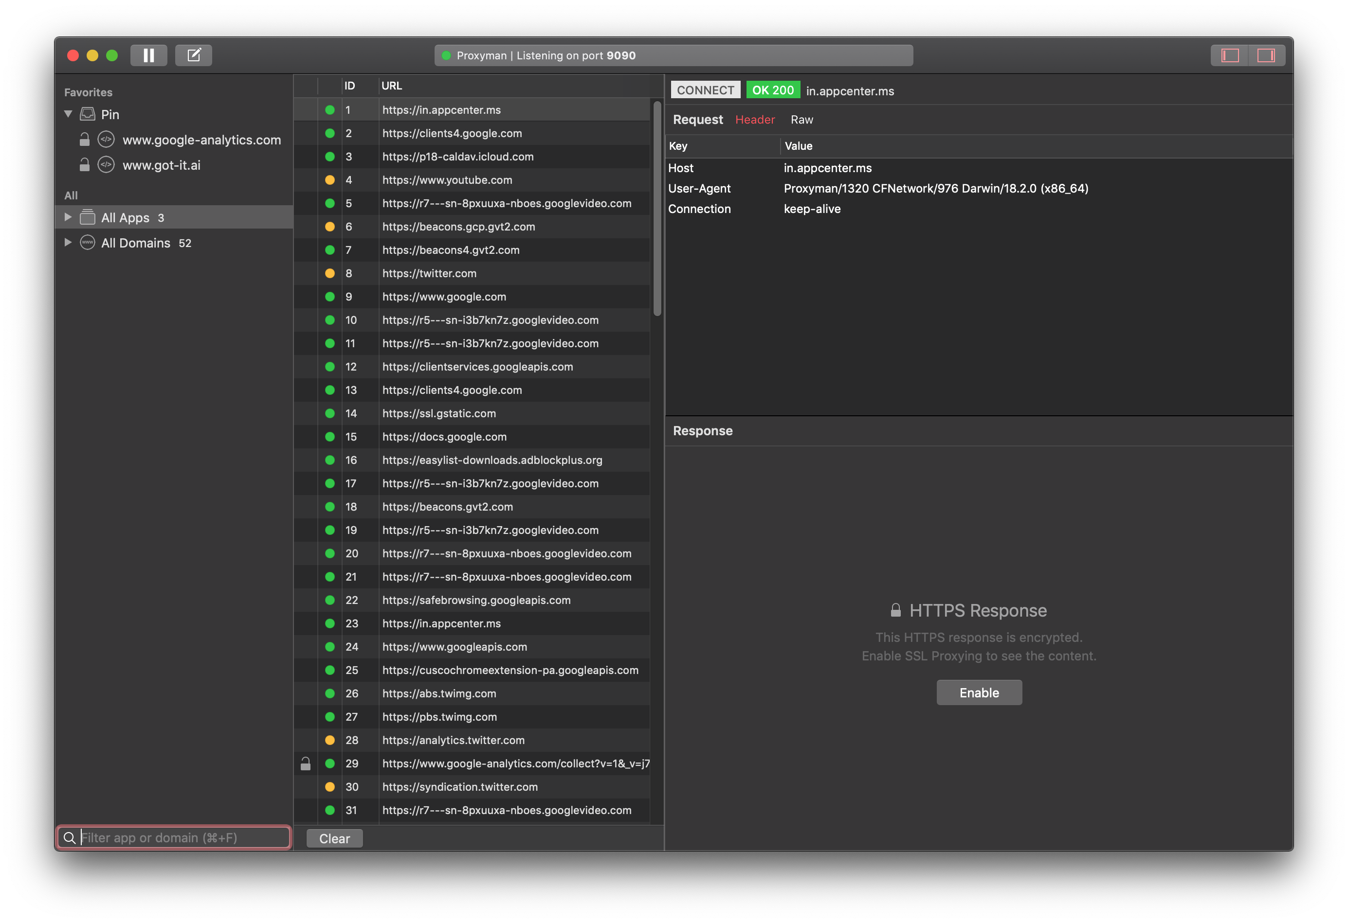
Task: Click the code icon beside www.google-analytics.com
Action: click(x=106, y=140)
